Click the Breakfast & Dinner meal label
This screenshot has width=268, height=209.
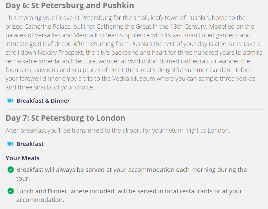click(43, 101)
